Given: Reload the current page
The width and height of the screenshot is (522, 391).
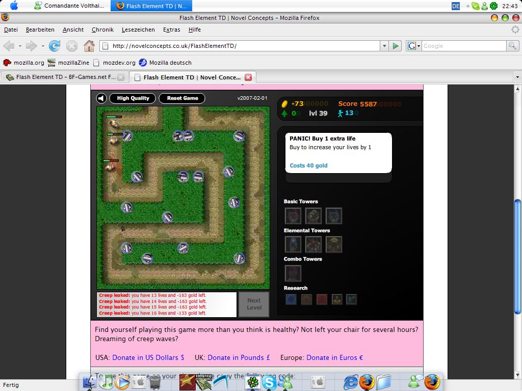Looking at the screenshot, I should [55, 46].
